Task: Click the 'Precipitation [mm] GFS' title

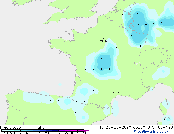Action: 22,127
